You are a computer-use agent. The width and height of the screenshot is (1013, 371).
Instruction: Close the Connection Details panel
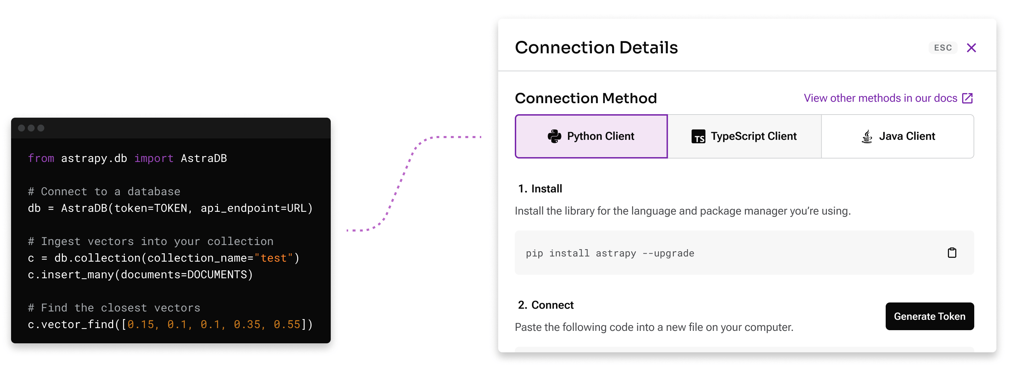point(971,48)
